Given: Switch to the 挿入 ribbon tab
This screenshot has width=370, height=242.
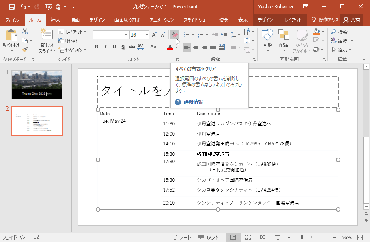Looking at the screenshot, I should point(56,20).
